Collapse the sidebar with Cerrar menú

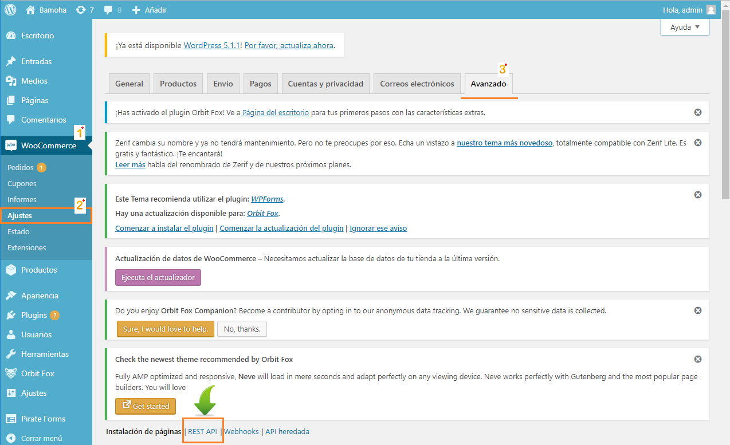(x=41, y=438)
